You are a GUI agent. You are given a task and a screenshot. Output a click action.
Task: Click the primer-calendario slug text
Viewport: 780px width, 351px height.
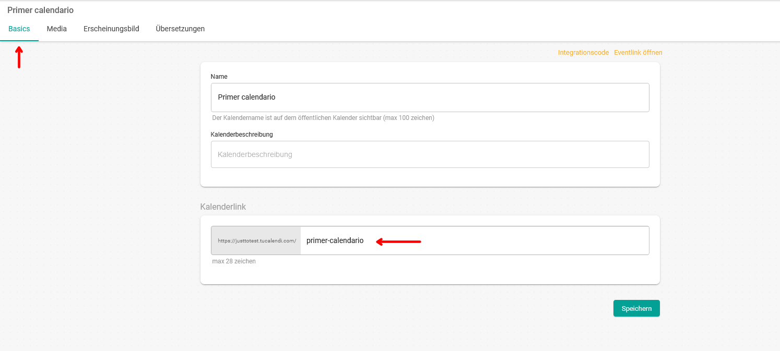[335, 240]
